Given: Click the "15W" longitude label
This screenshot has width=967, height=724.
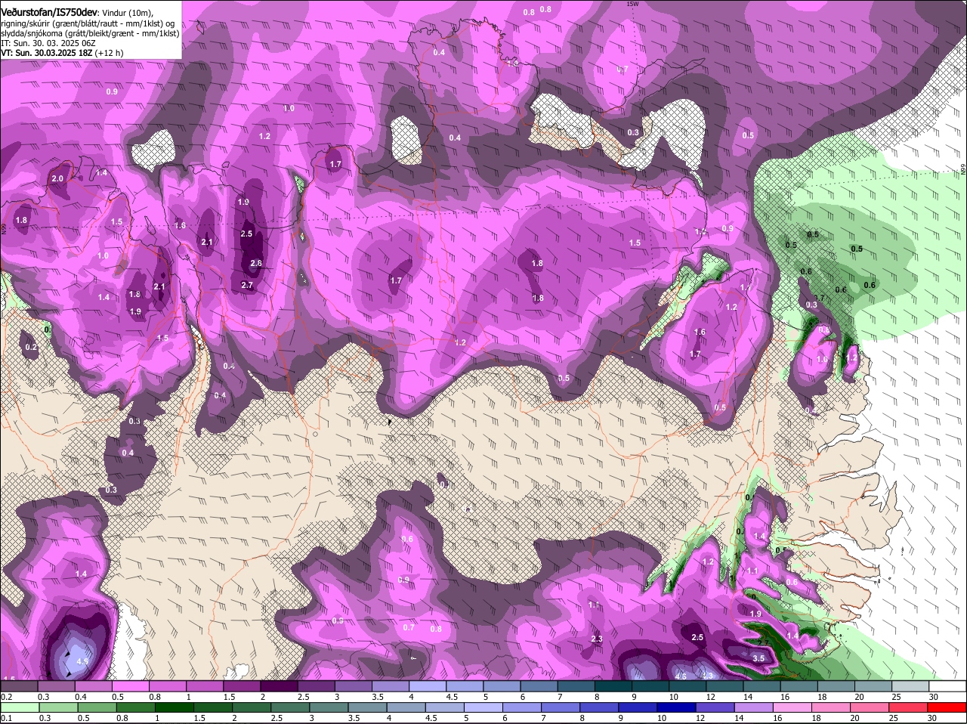Looking at the screenshot, I should (x=632, y=4).
